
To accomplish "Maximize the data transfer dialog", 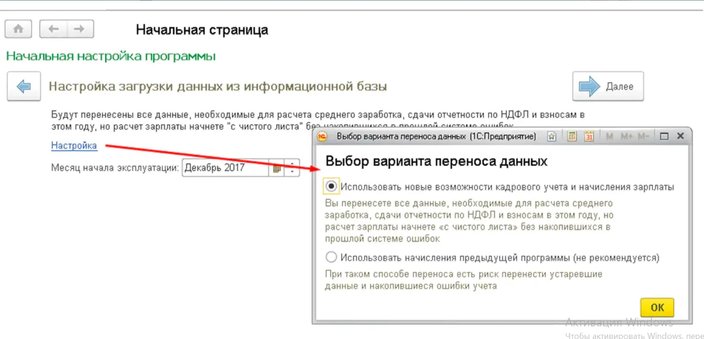I will coord(664,136).
